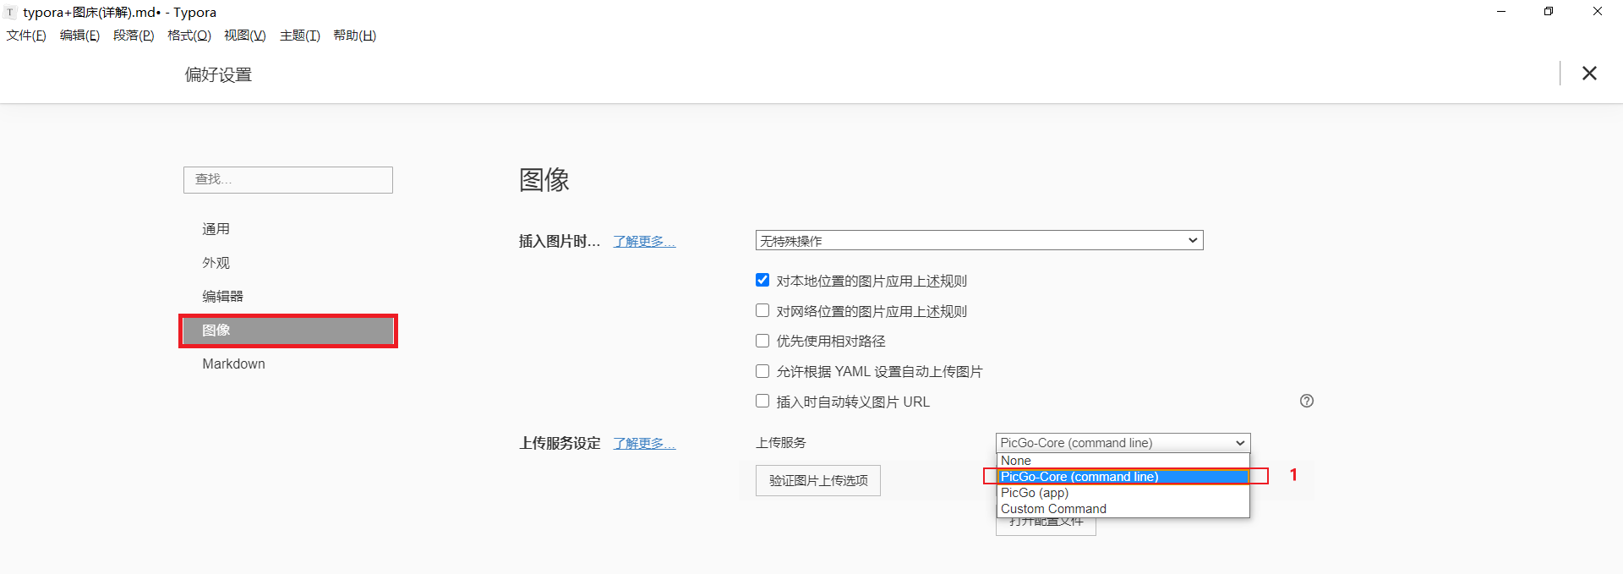Open the 帮助(H) menu

click(x=354, y=36)
